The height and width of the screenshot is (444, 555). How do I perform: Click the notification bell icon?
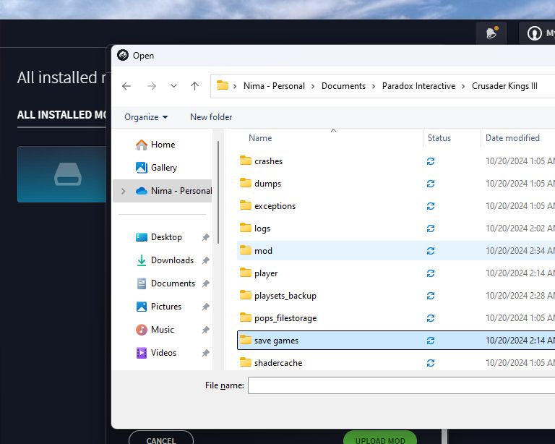[x=491, y=33]
